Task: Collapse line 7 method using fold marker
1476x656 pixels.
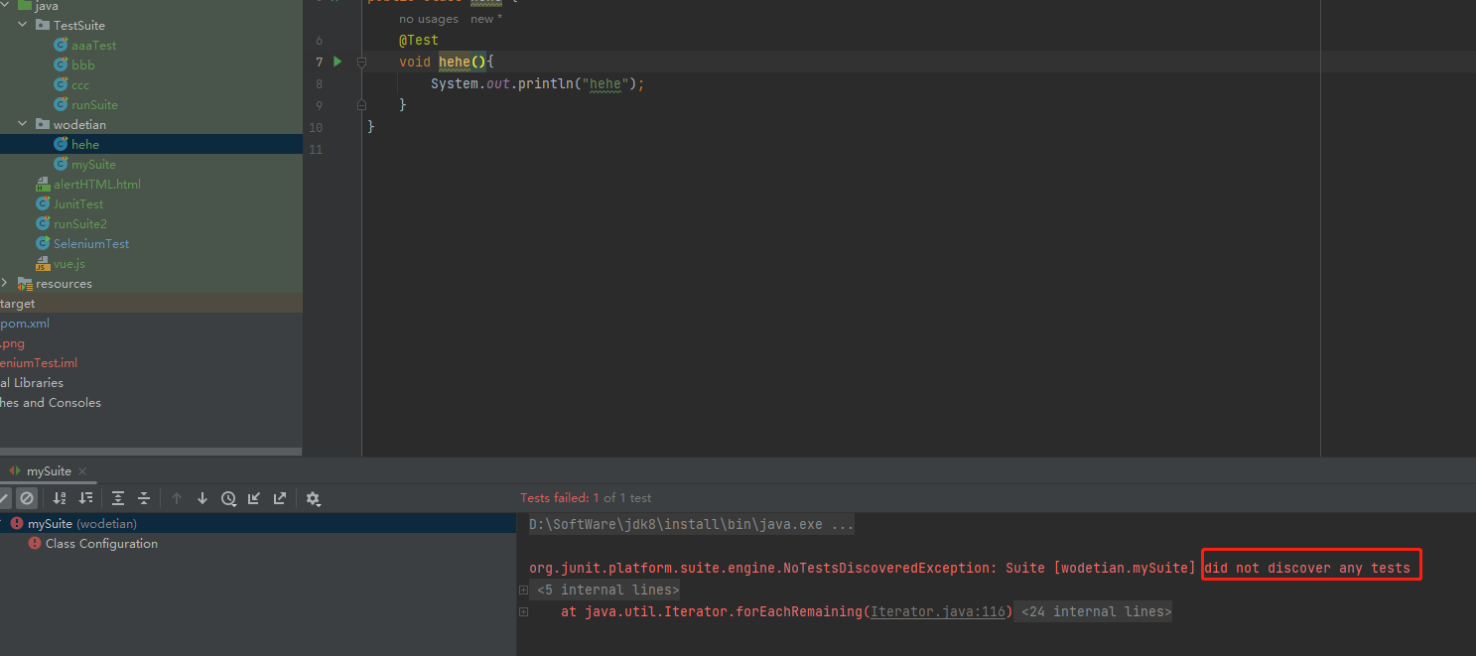Action: click(x=361, y=61)
